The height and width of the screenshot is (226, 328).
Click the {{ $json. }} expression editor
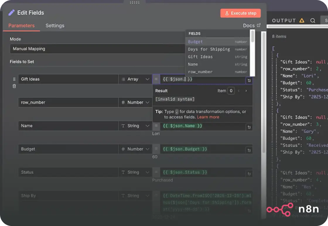pos(202,79)
